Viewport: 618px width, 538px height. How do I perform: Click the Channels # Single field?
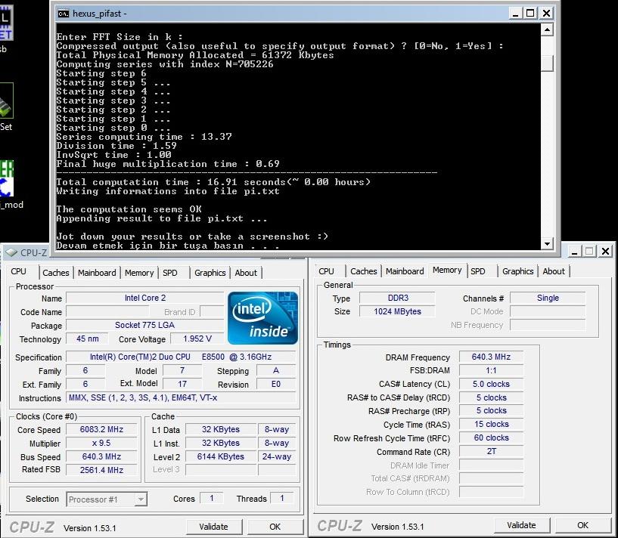[x=548, y=298]
